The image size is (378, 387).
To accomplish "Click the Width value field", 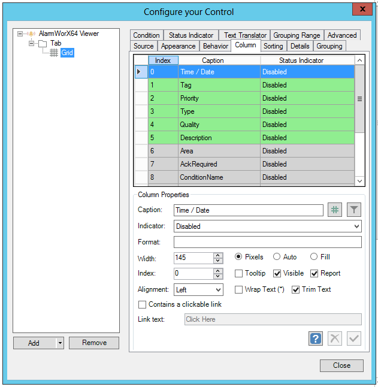I will pos(193,258).
